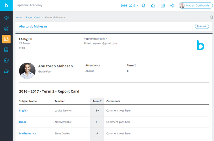Click teacher name Louise Newton

pyautogui.click(x=64, y=110)
